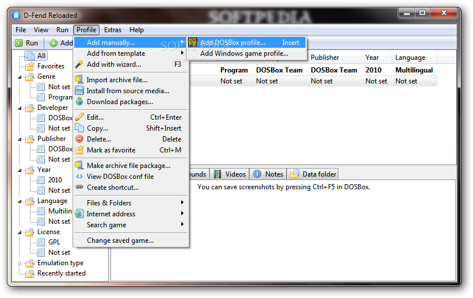Click the floppy disk Install from source icon
This screenshot has height=298, width=473.
79,91
